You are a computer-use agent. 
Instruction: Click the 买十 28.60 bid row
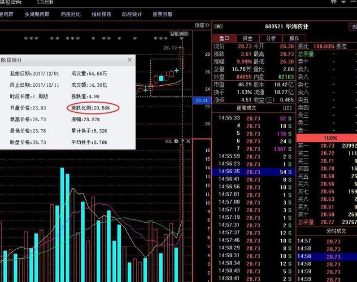pos(327,214)
